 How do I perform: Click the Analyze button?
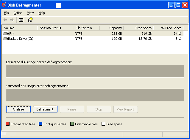pos(18,109)
